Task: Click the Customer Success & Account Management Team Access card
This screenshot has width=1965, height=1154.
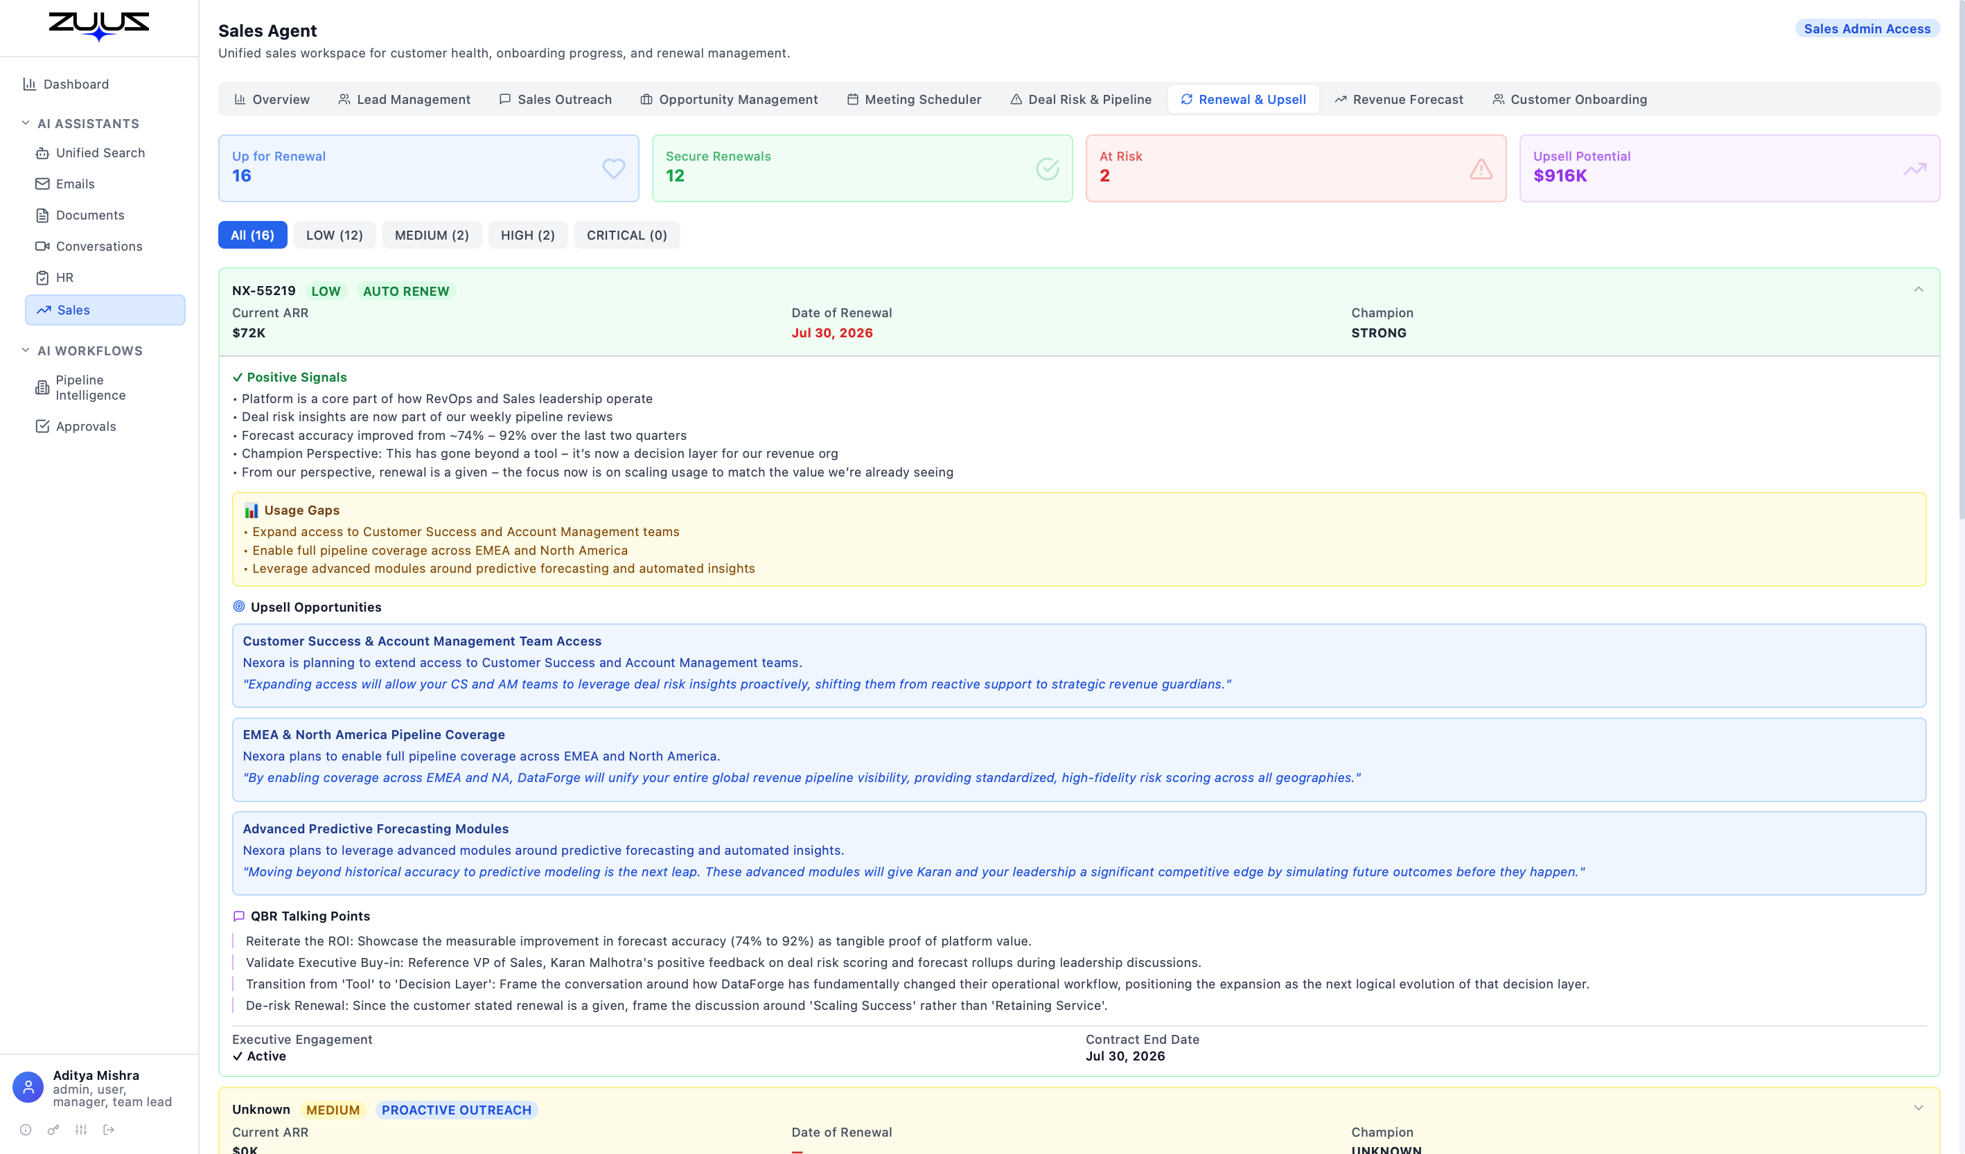Action: [x=1080, y=665]
